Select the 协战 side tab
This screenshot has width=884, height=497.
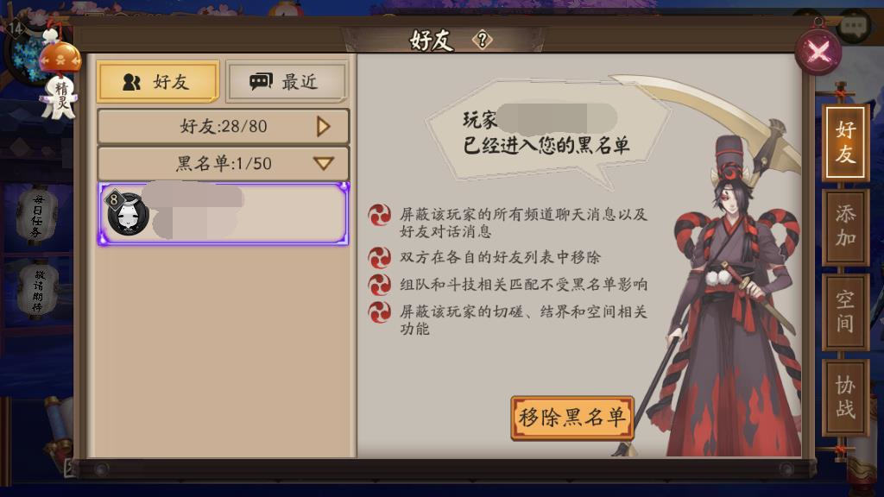click(x=845, y=397)
